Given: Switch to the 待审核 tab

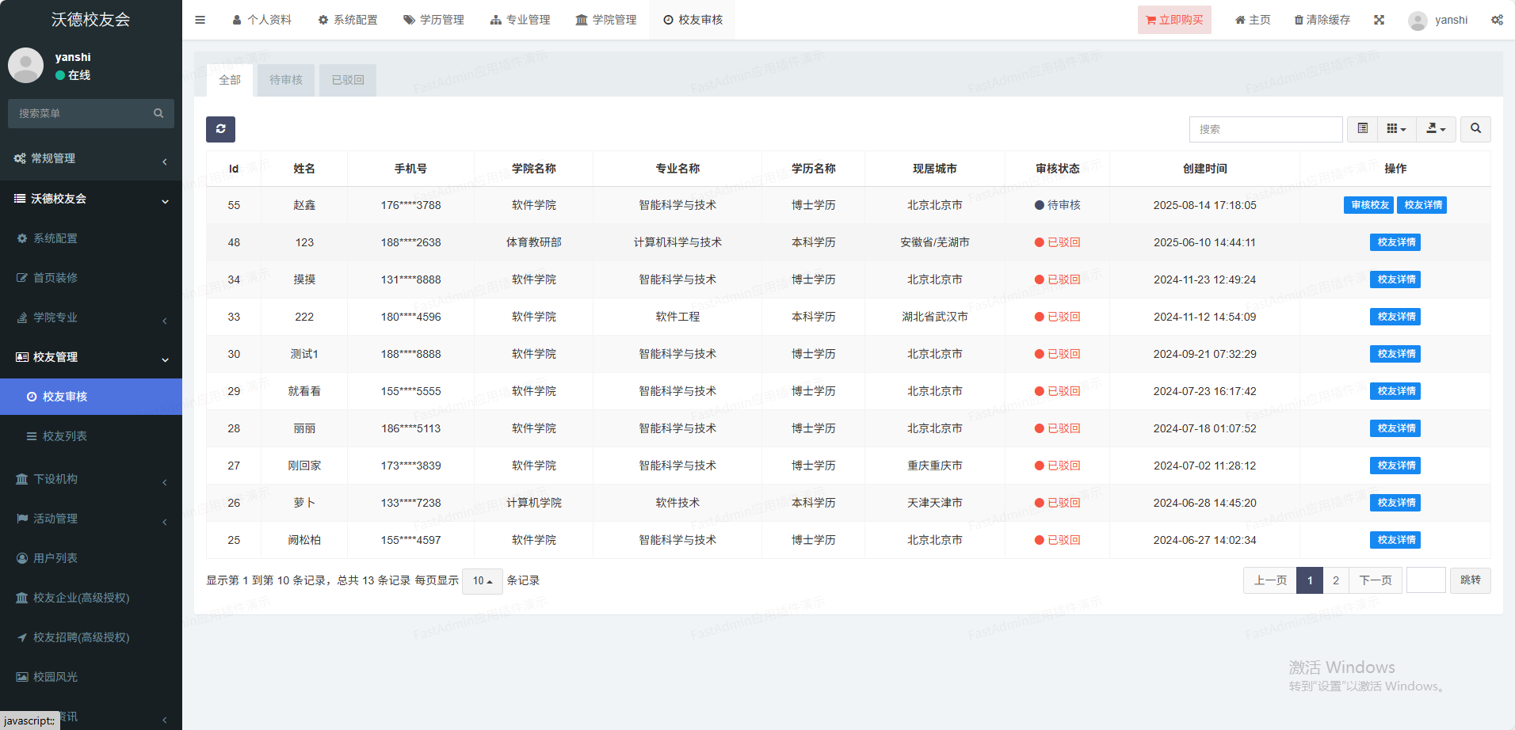Looking at the screenshot, I should [x=285, y=80].
